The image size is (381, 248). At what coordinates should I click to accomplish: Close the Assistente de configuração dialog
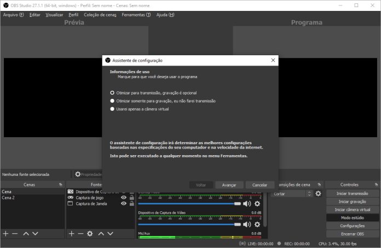tap(273, 60)
